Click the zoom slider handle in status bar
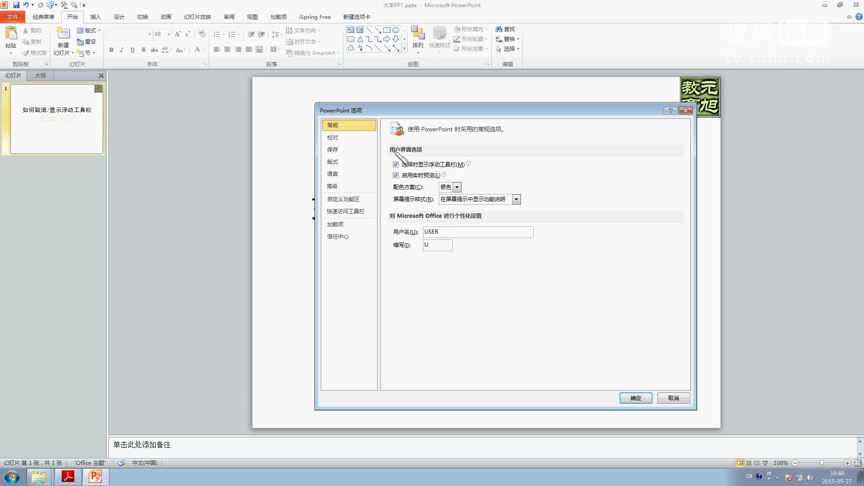This screenshot has width=864, height=486. coord(822,463)
